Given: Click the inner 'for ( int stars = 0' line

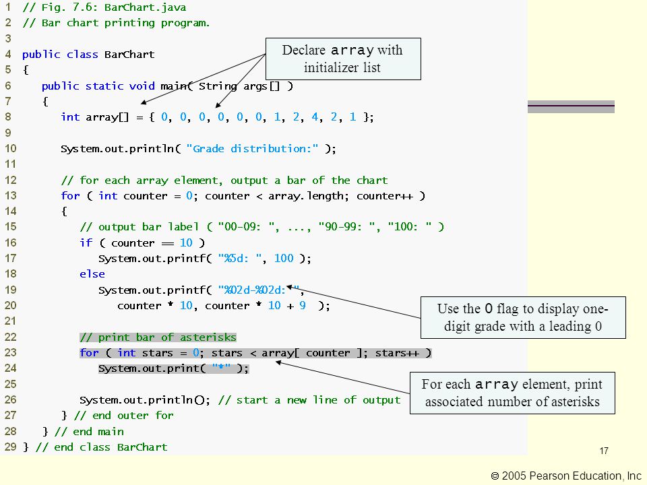Looking at the screenshot, I should (x=256, y=353).
